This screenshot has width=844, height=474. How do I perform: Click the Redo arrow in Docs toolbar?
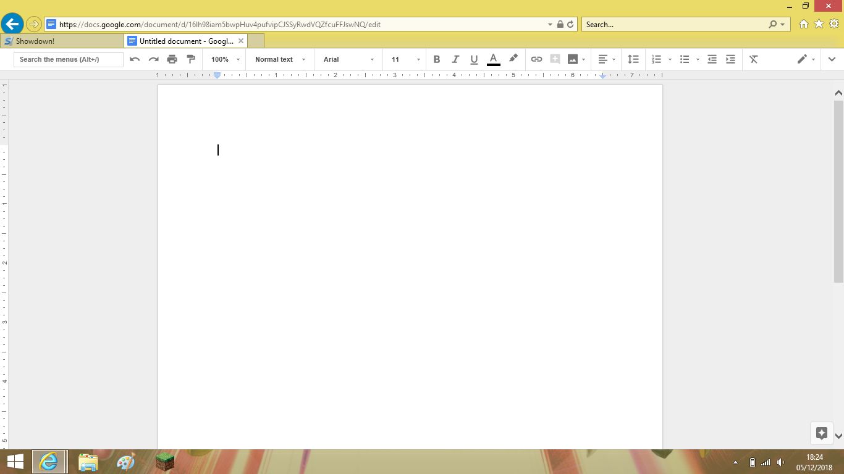pos(153,59)
